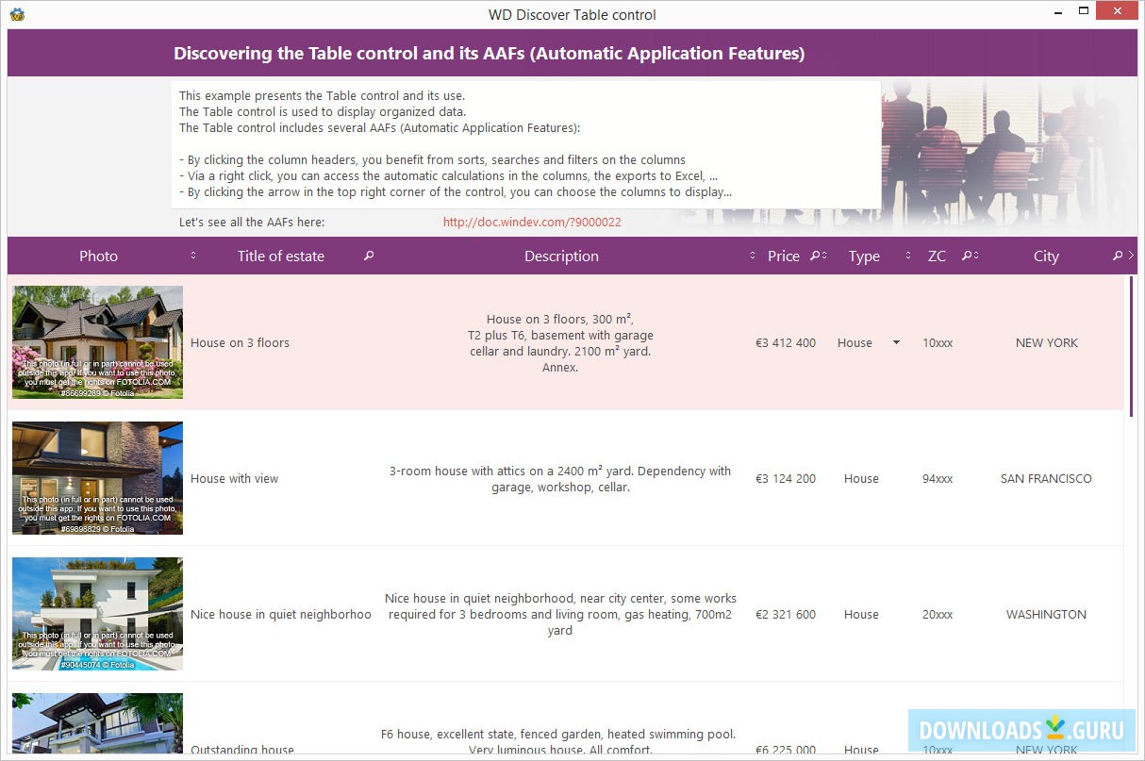1145x761 pixels.
Task: Select photo of Outstanding house
Action: tap(97, 724)
